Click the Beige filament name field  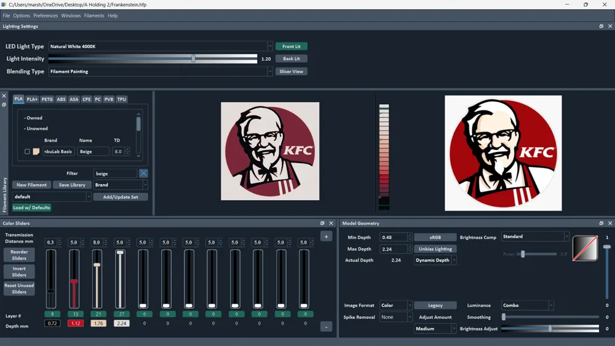point(93,151)
